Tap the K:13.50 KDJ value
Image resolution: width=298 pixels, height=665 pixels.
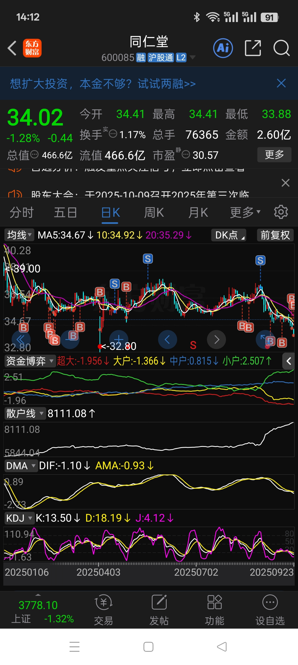coord(58,518)
